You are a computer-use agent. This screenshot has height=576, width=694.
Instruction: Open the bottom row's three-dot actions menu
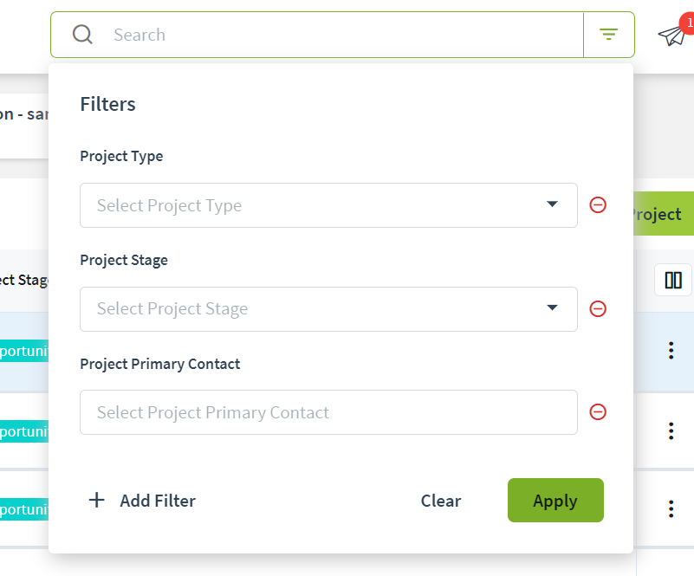(671, 508)
